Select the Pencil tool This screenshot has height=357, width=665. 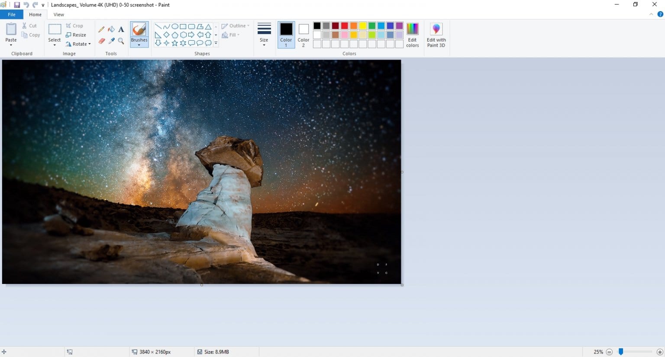coord(101,29)
